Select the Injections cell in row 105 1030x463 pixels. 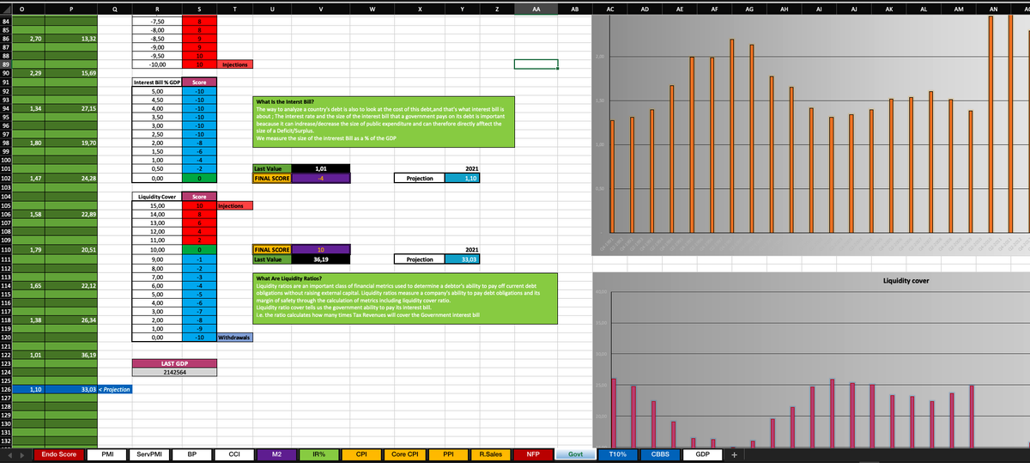pos(234,206)
